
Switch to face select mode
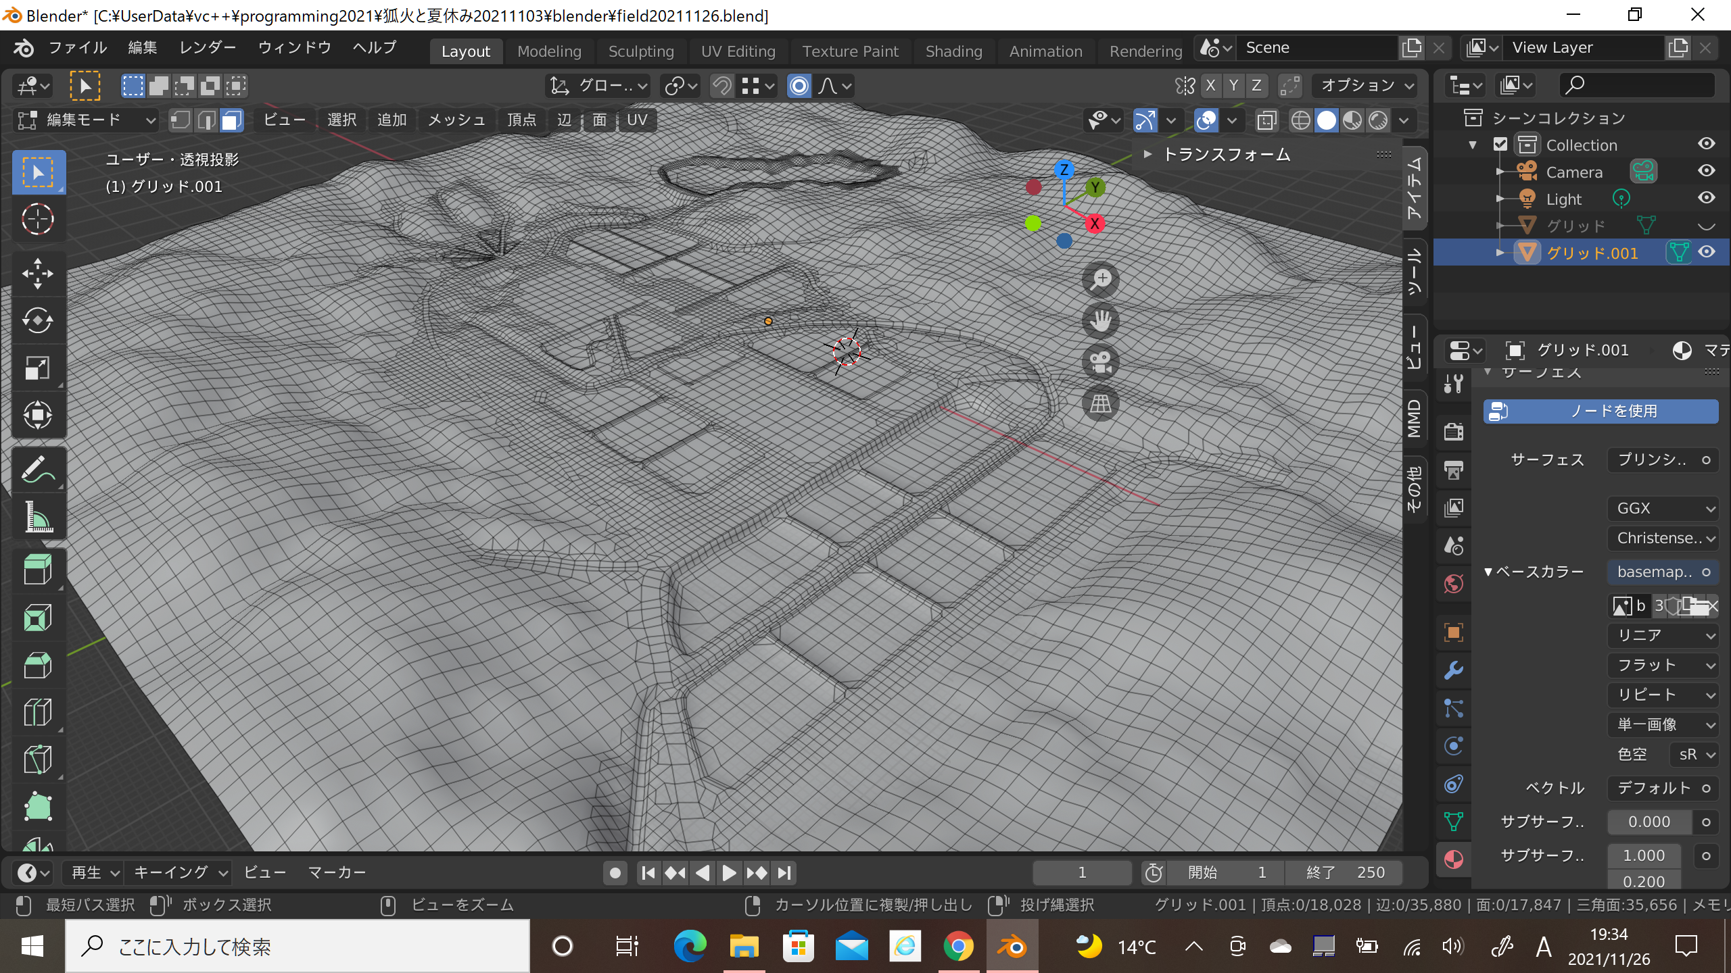click(x=231, y=120)
